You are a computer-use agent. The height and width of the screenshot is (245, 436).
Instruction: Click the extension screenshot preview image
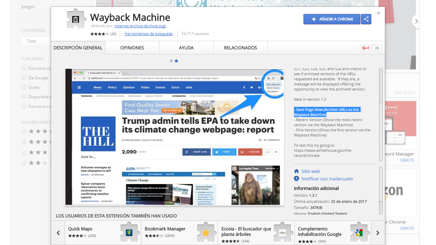tap(174, 137)
